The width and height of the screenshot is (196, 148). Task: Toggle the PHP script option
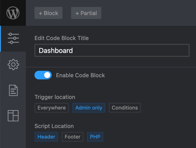click(95, 137)
